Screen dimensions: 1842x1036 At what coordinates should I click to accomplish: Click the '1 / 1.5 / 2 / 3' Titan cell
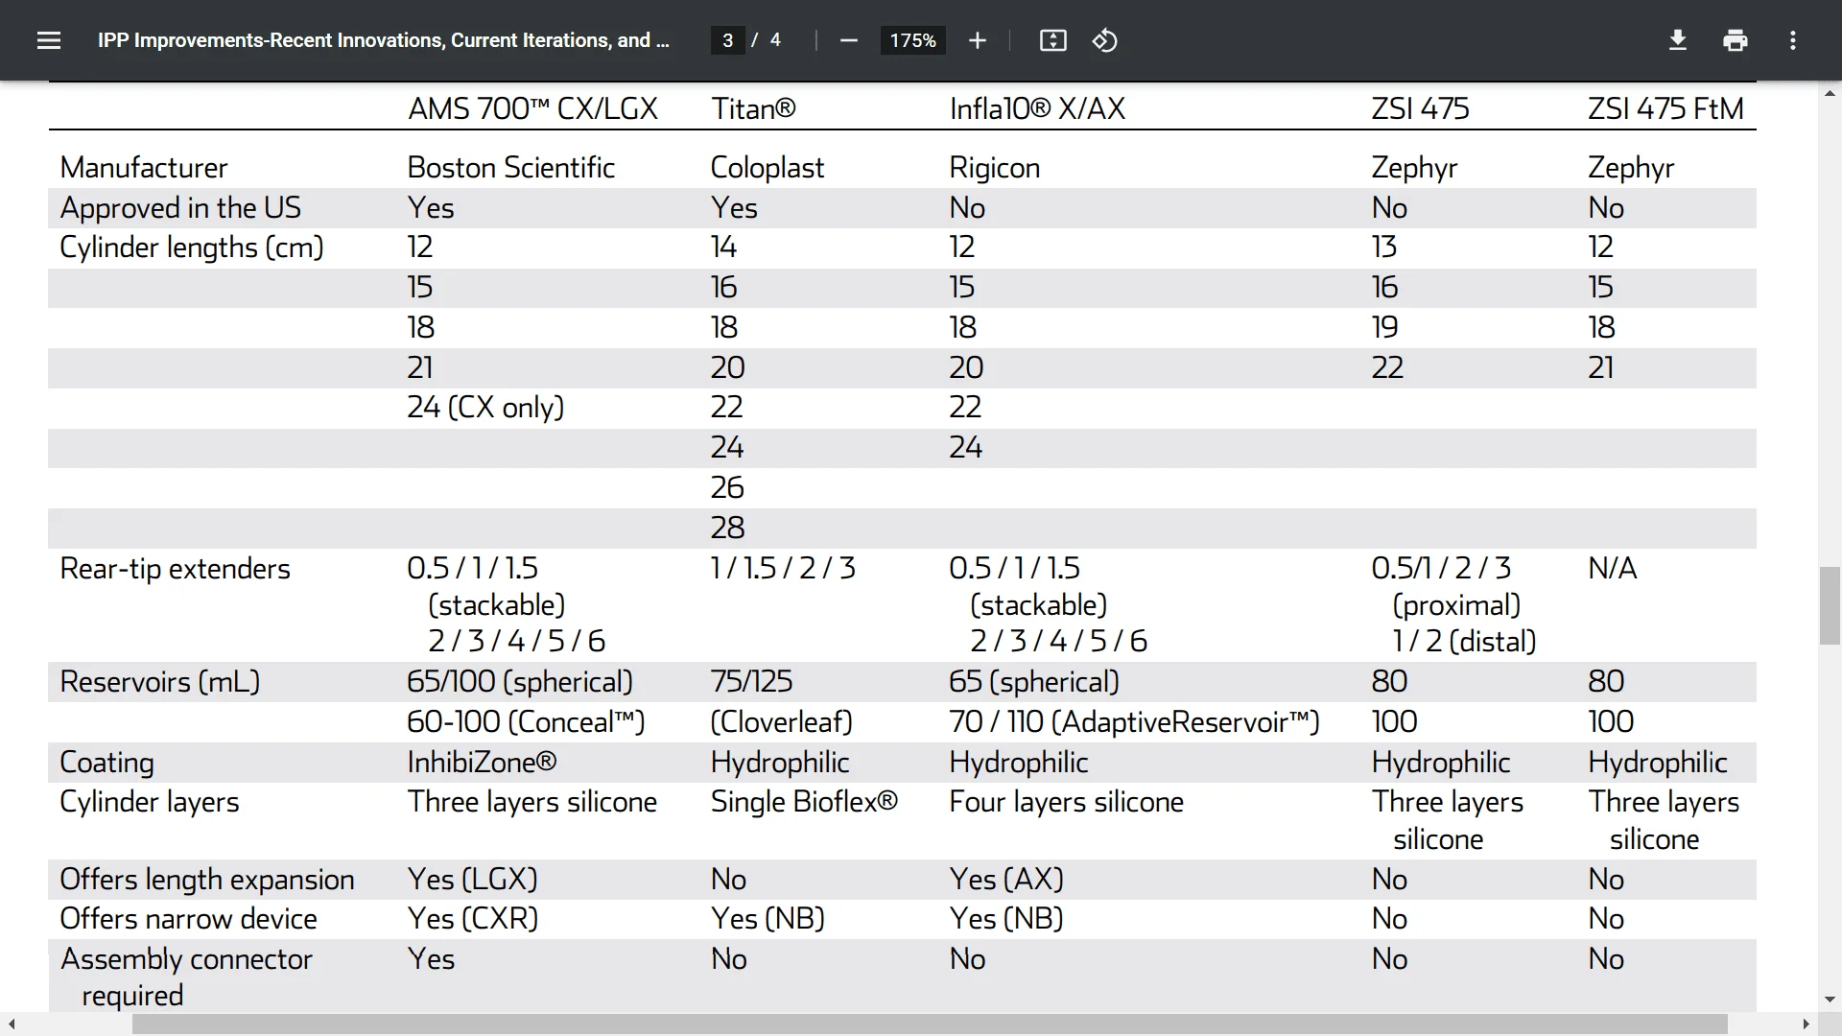pos(783,568)
